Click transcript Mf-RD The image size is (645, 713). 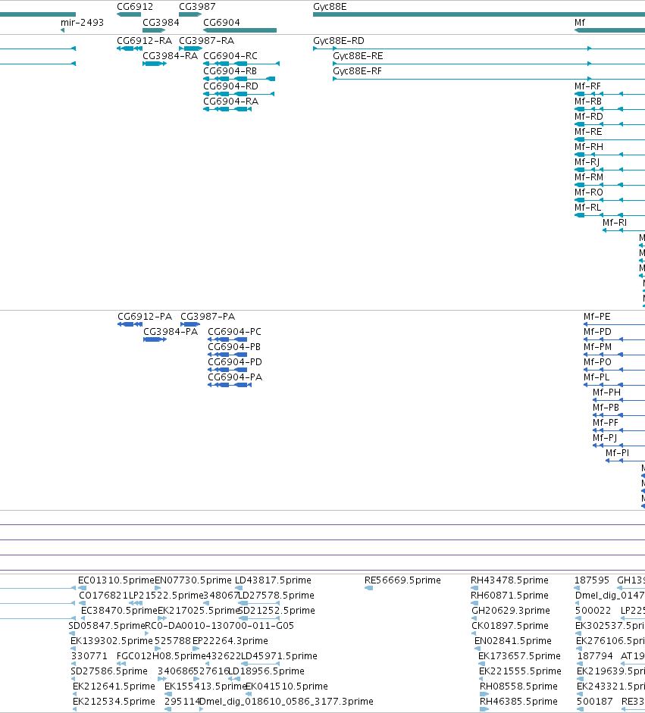(x=589, y=117)
